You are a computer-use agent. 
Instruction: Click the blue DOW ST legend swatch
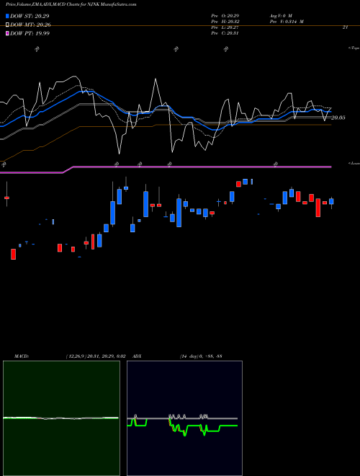(x=7, y=16)
